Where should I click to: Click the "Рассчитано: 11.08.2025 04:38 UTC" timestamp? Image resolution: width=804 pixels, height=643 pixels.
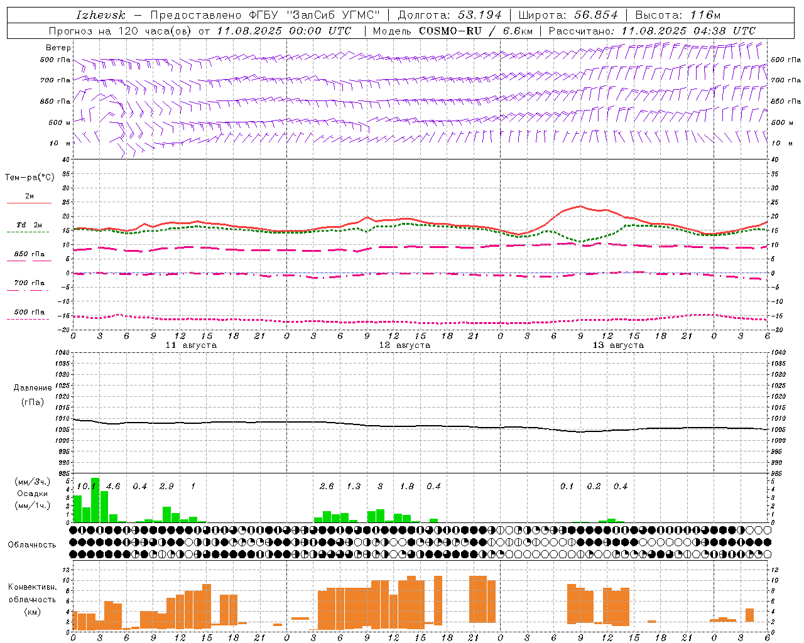pyautogui.click(x=652, y=31)
